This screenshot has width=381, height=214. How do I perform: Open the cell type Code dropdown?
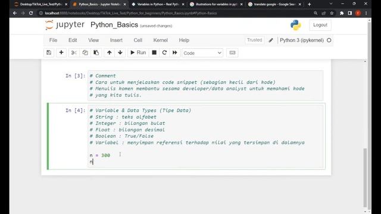tap(202, 53)
